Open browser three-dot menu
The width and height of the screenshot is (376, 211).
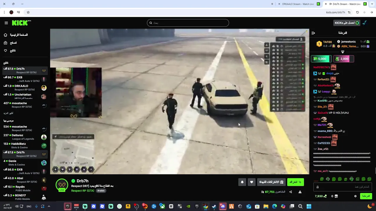point(4,12)
